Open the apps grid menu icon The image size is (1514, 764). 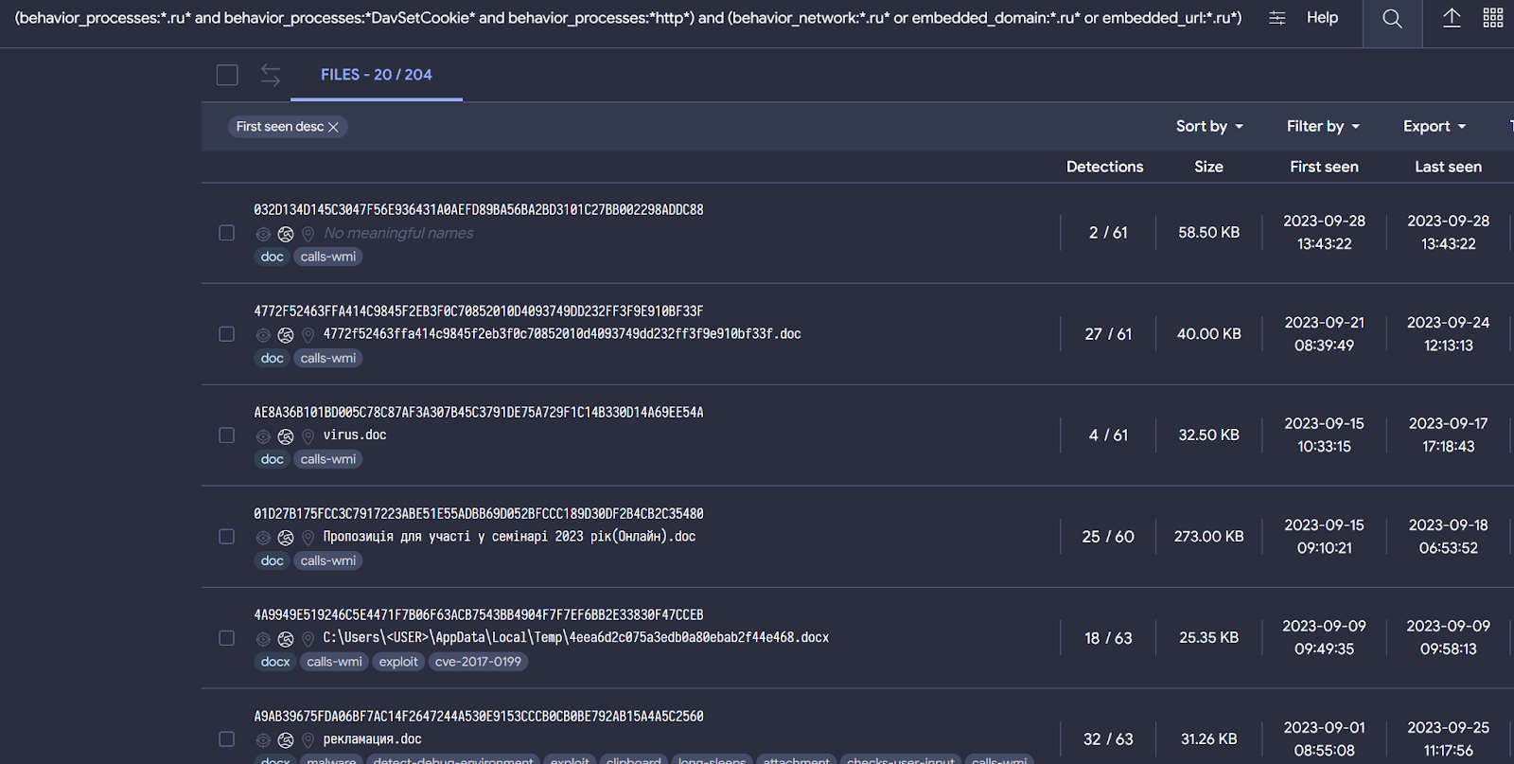(1493, 18)
